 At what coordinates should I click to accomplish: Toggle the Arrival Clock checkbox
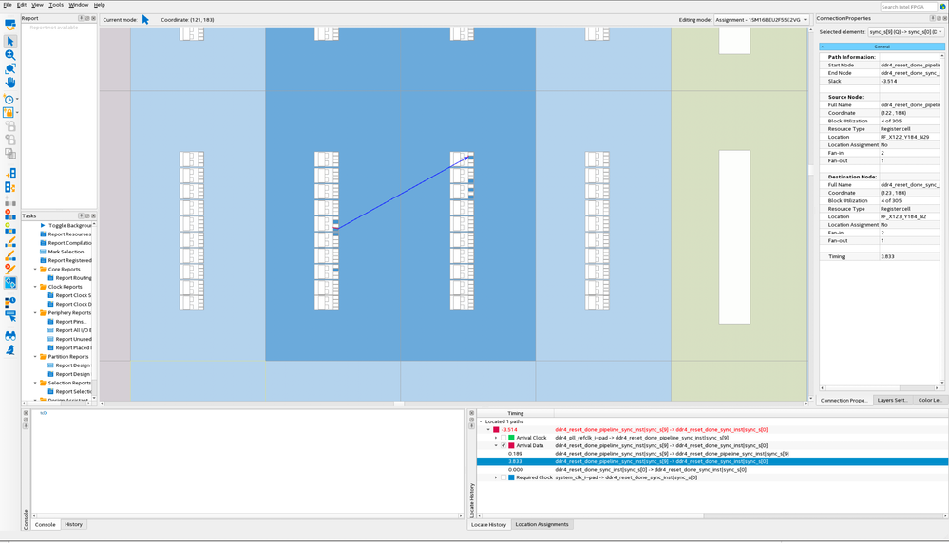[503, 438]
